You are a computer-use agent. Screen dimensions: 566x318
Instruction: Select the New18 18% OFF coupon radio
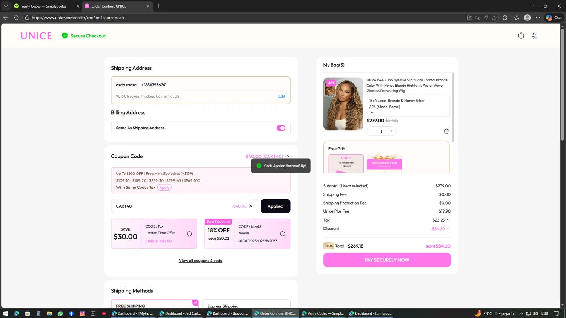(x=283, y=234)
